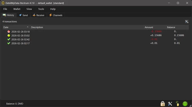
Task: Switch to the Receive tab
Action: pos(38,15)
